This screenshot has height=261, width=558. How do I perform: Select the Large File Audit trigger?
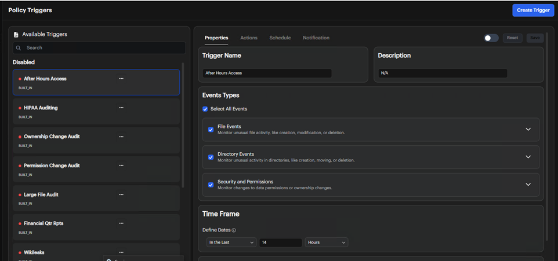click(x=96, y=198)
